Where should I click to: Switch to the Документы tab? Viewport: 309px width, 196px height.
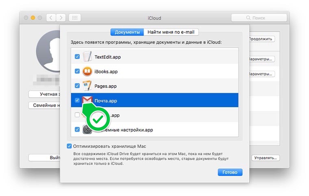127,32
